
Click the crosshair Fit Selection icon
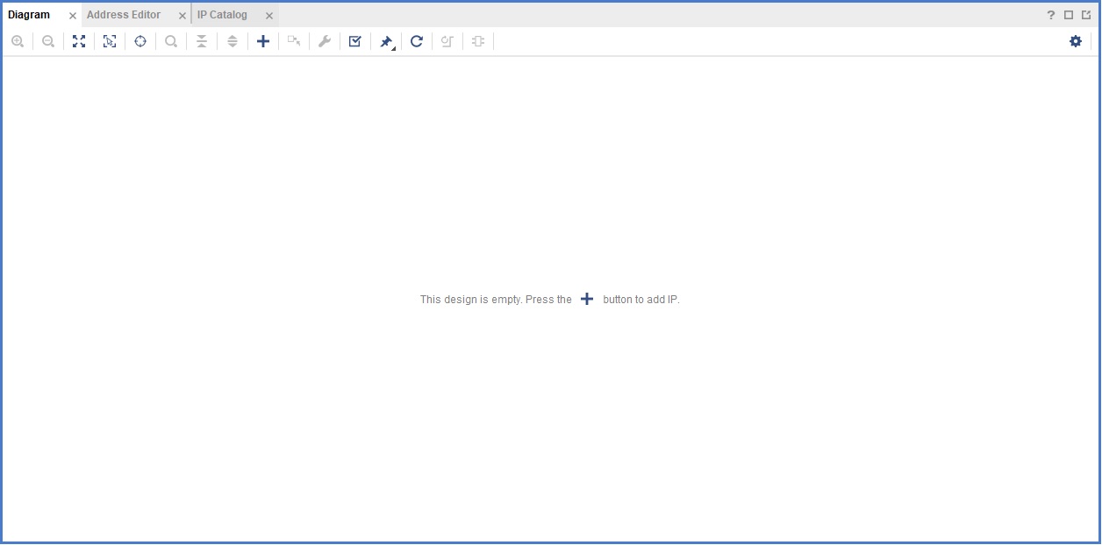point(140,41)
